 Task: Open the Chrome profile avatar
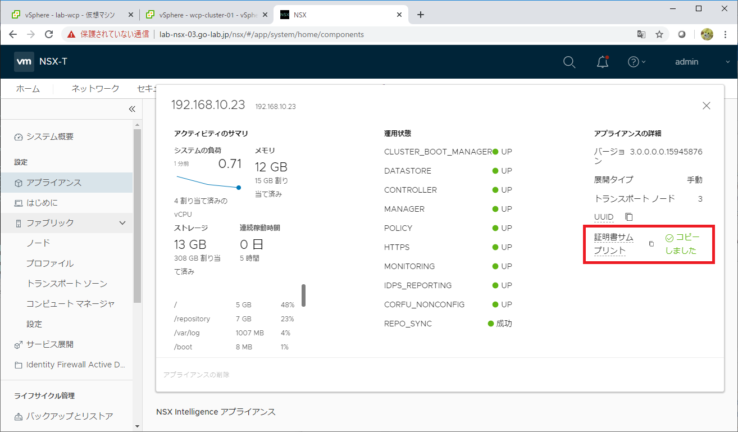pyautogui.click(x=707, y=34)
